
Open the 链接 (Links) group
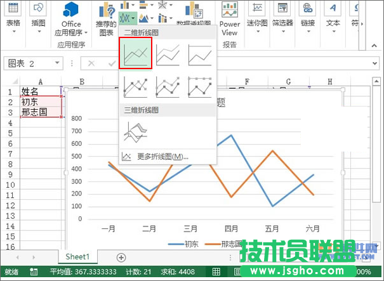308,17
